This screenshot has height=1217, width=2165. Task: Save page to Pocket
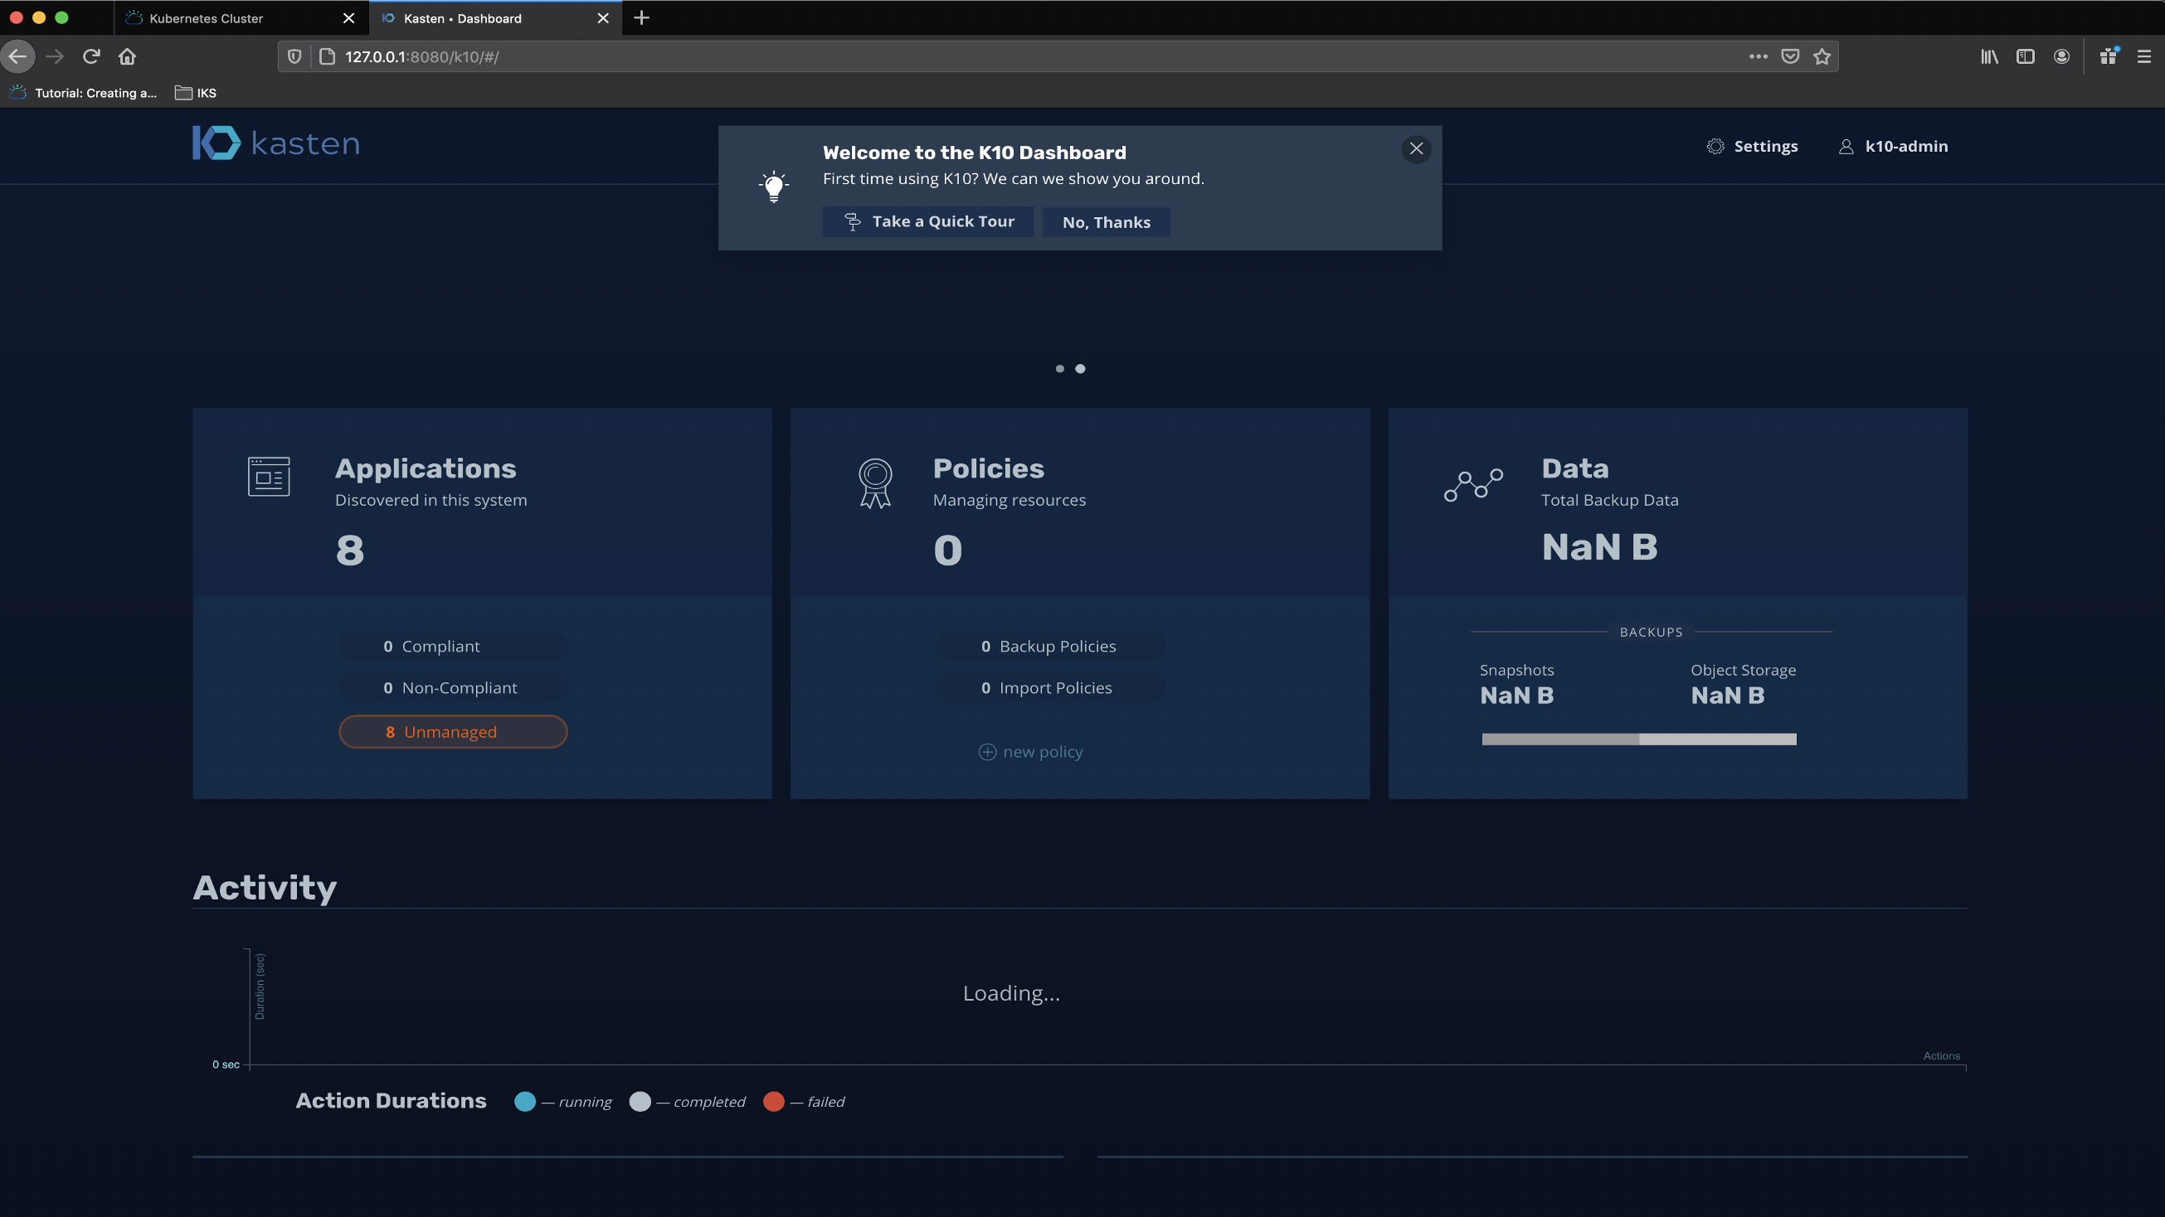(1790, 56)
